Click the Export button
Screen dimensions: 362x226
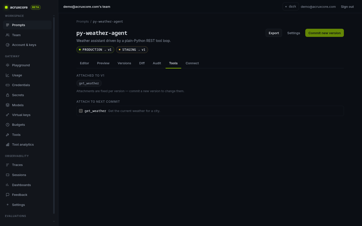click(x=274, y=33)
